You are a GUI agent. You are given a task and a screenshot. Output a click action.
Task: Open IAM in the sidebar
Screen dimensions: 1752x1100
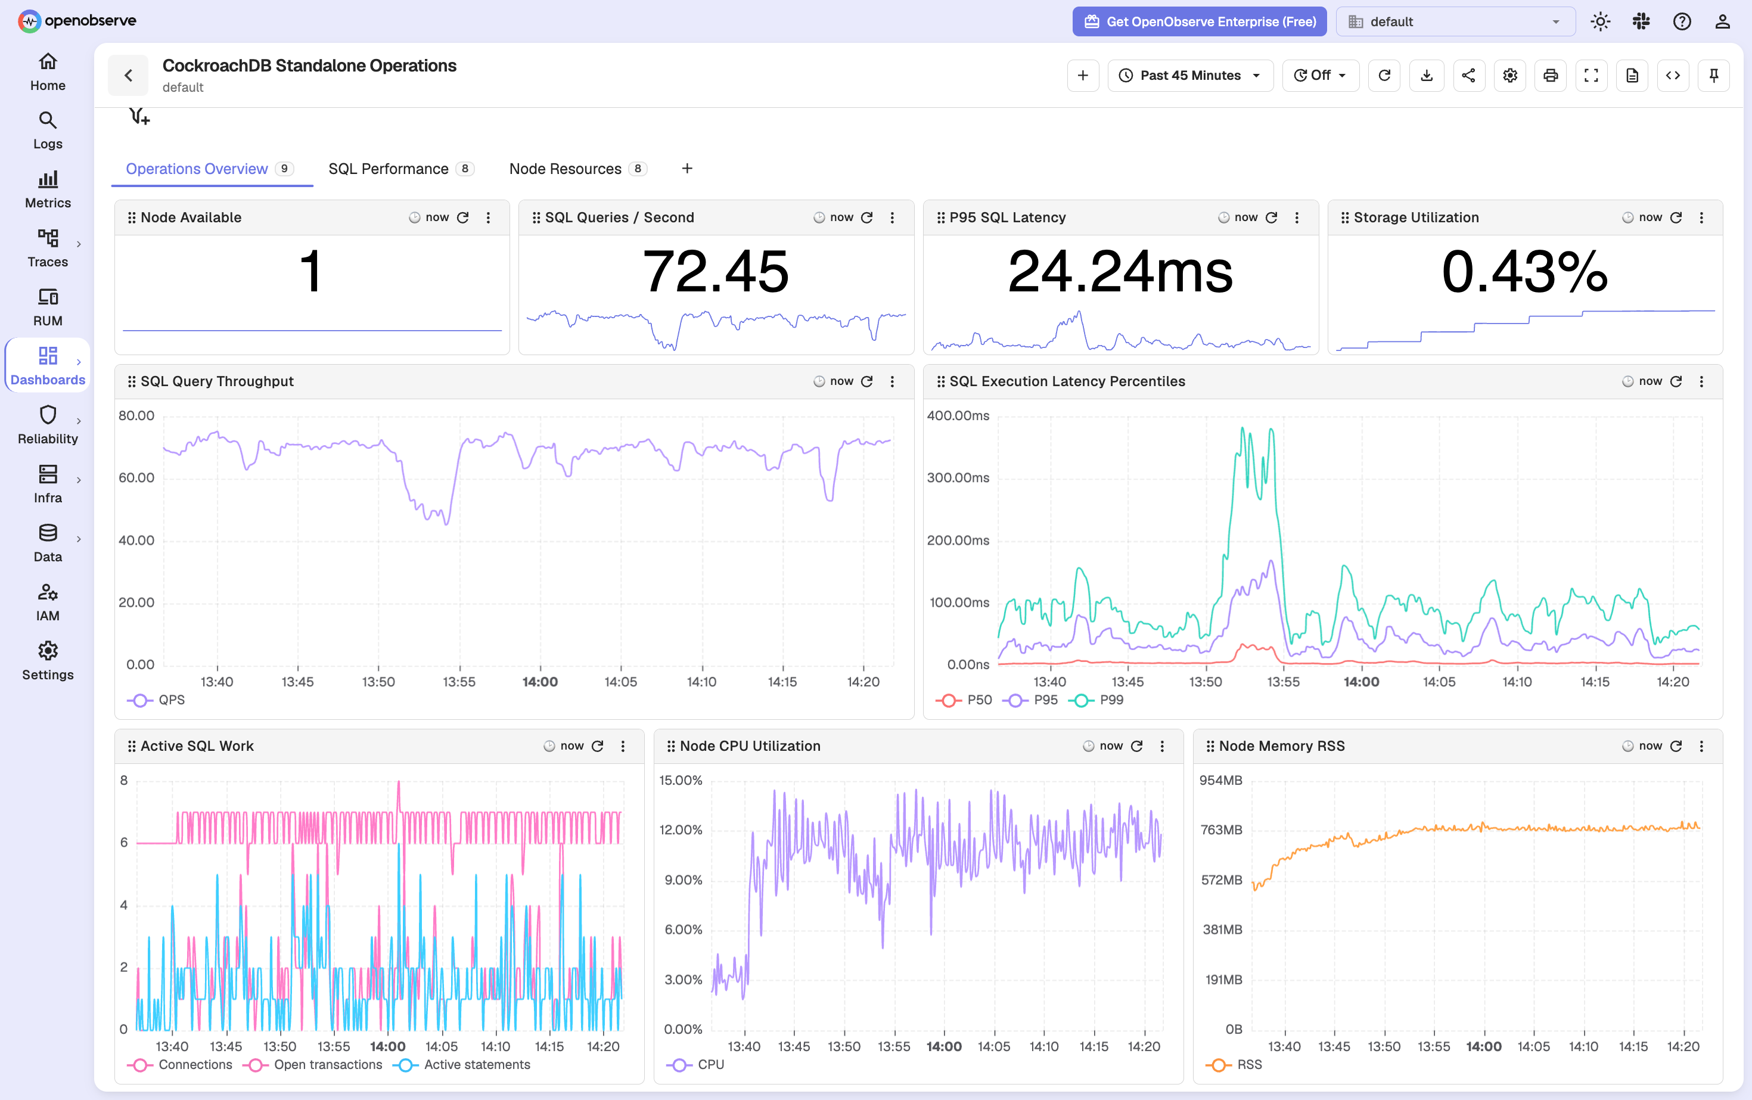click(x=48, y=602)
